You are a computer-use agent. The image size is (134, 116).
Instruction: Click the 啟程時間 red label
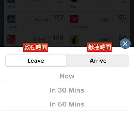[x=36, y=47]
